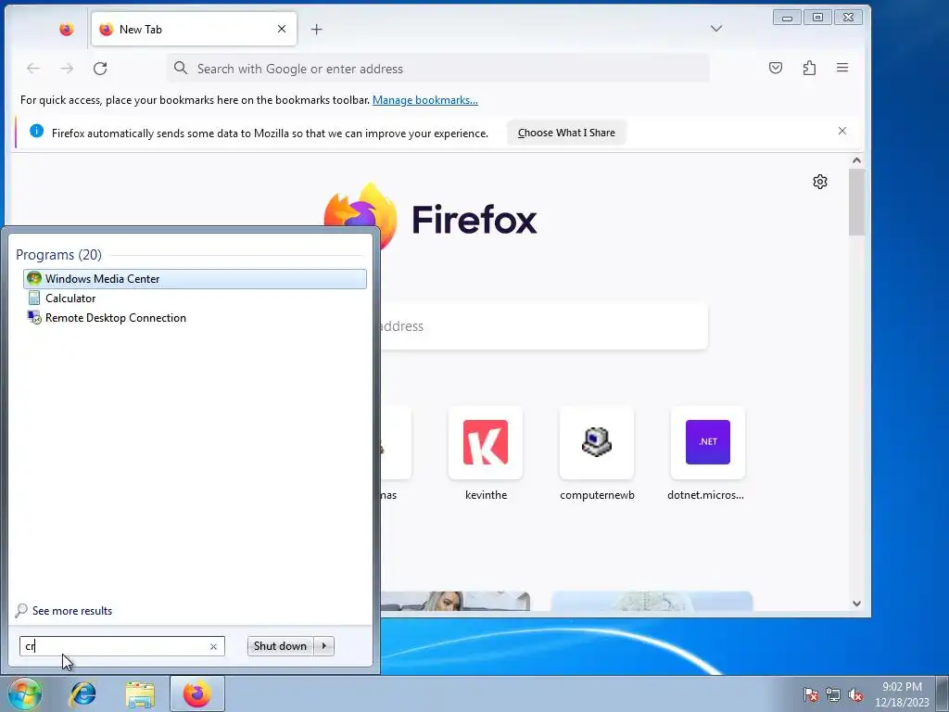Open network tray icon
949x712 pixels.
[x=833, y=694]
